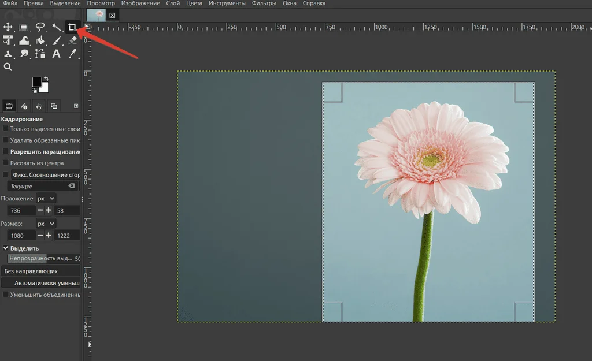
Task: Choose the Color Picker eyedropper tool
Action: 73,54
